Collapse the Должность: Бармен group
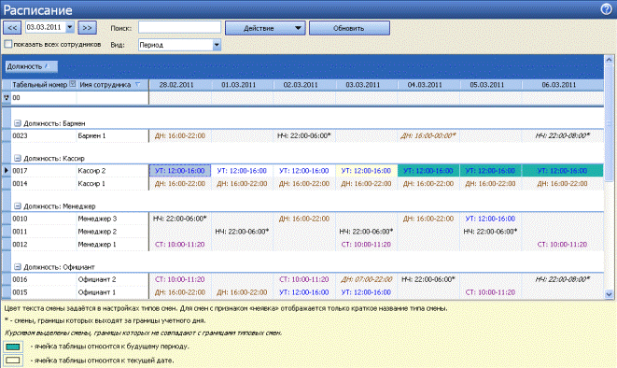This screenshot has width=617, height=368. click(x=18, y=123)
